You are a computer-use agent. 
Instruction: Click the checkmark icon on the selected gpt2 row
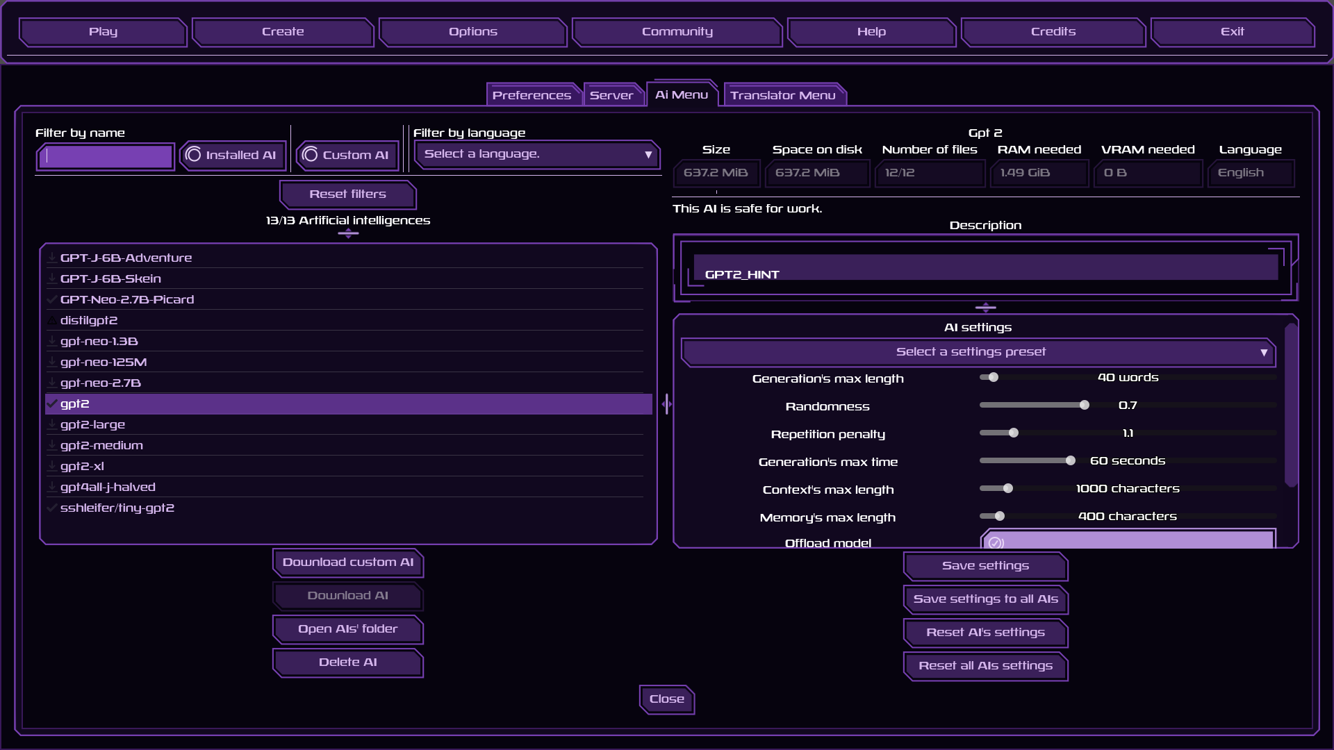coord(52,403)
